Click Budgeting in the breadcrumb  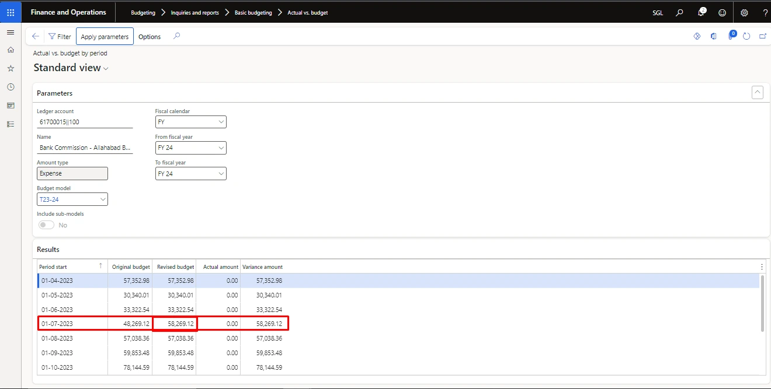143,12
